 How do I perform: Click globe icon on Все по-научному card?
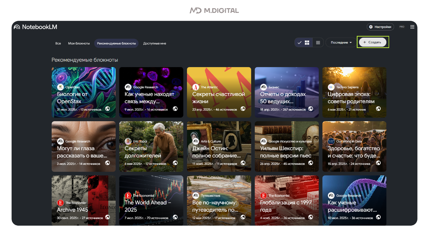coord(243,217)
